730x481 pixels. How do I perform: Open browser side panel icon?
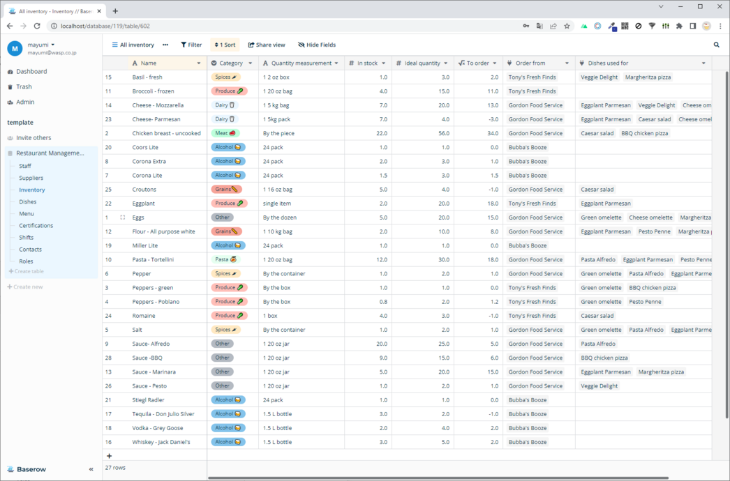point(693,26)
